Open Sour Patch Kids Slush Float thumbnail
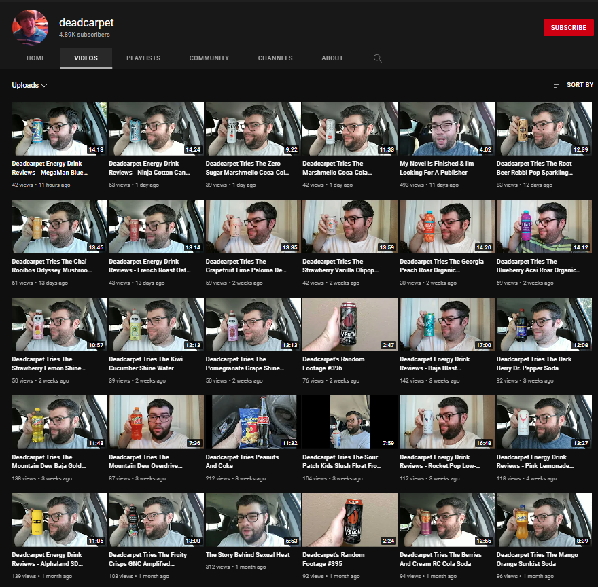Image resolution: width=598 pixels, height=587 pixels. click(x=350, y=422)
